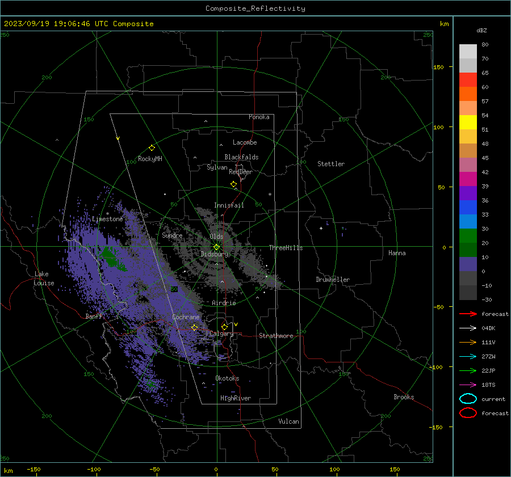Viewport: 511px width, 477px height.
Task: Click the Blackfalds label on the map
Action: (x=241, y=157)
